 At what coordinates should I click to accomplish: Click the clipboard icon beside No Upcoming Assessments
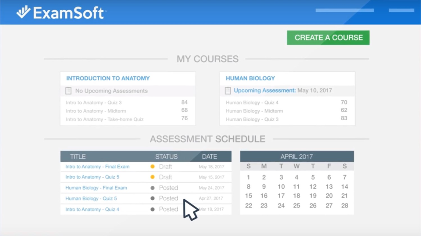[68, 91]
